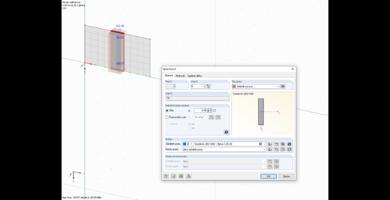Click the orange color swatch in Typ prutu
This screenshot has height=200, width=390.
[x=234, y=87]
